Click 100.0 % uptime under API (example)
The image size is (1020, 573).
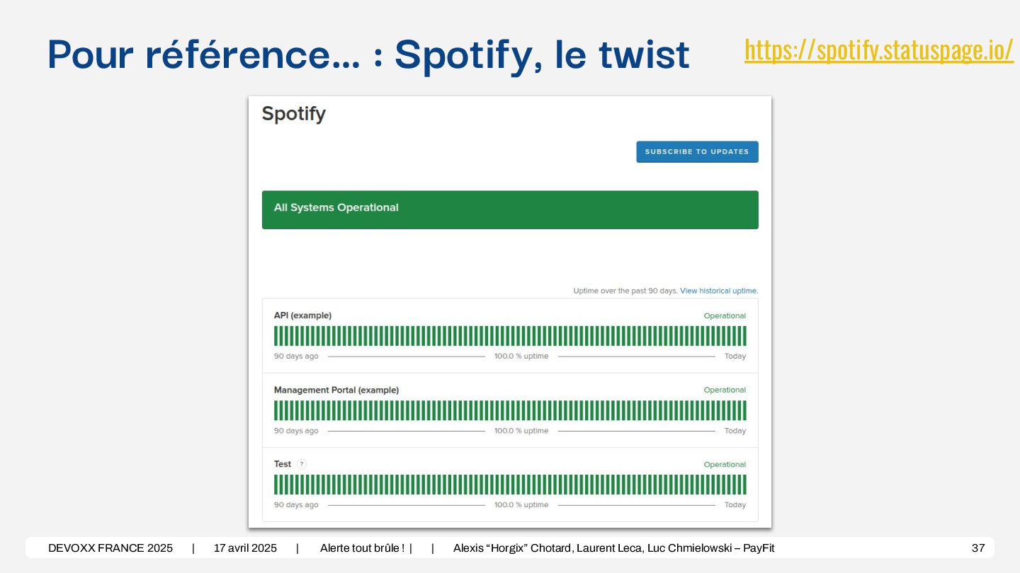click(x=521, y=356)
